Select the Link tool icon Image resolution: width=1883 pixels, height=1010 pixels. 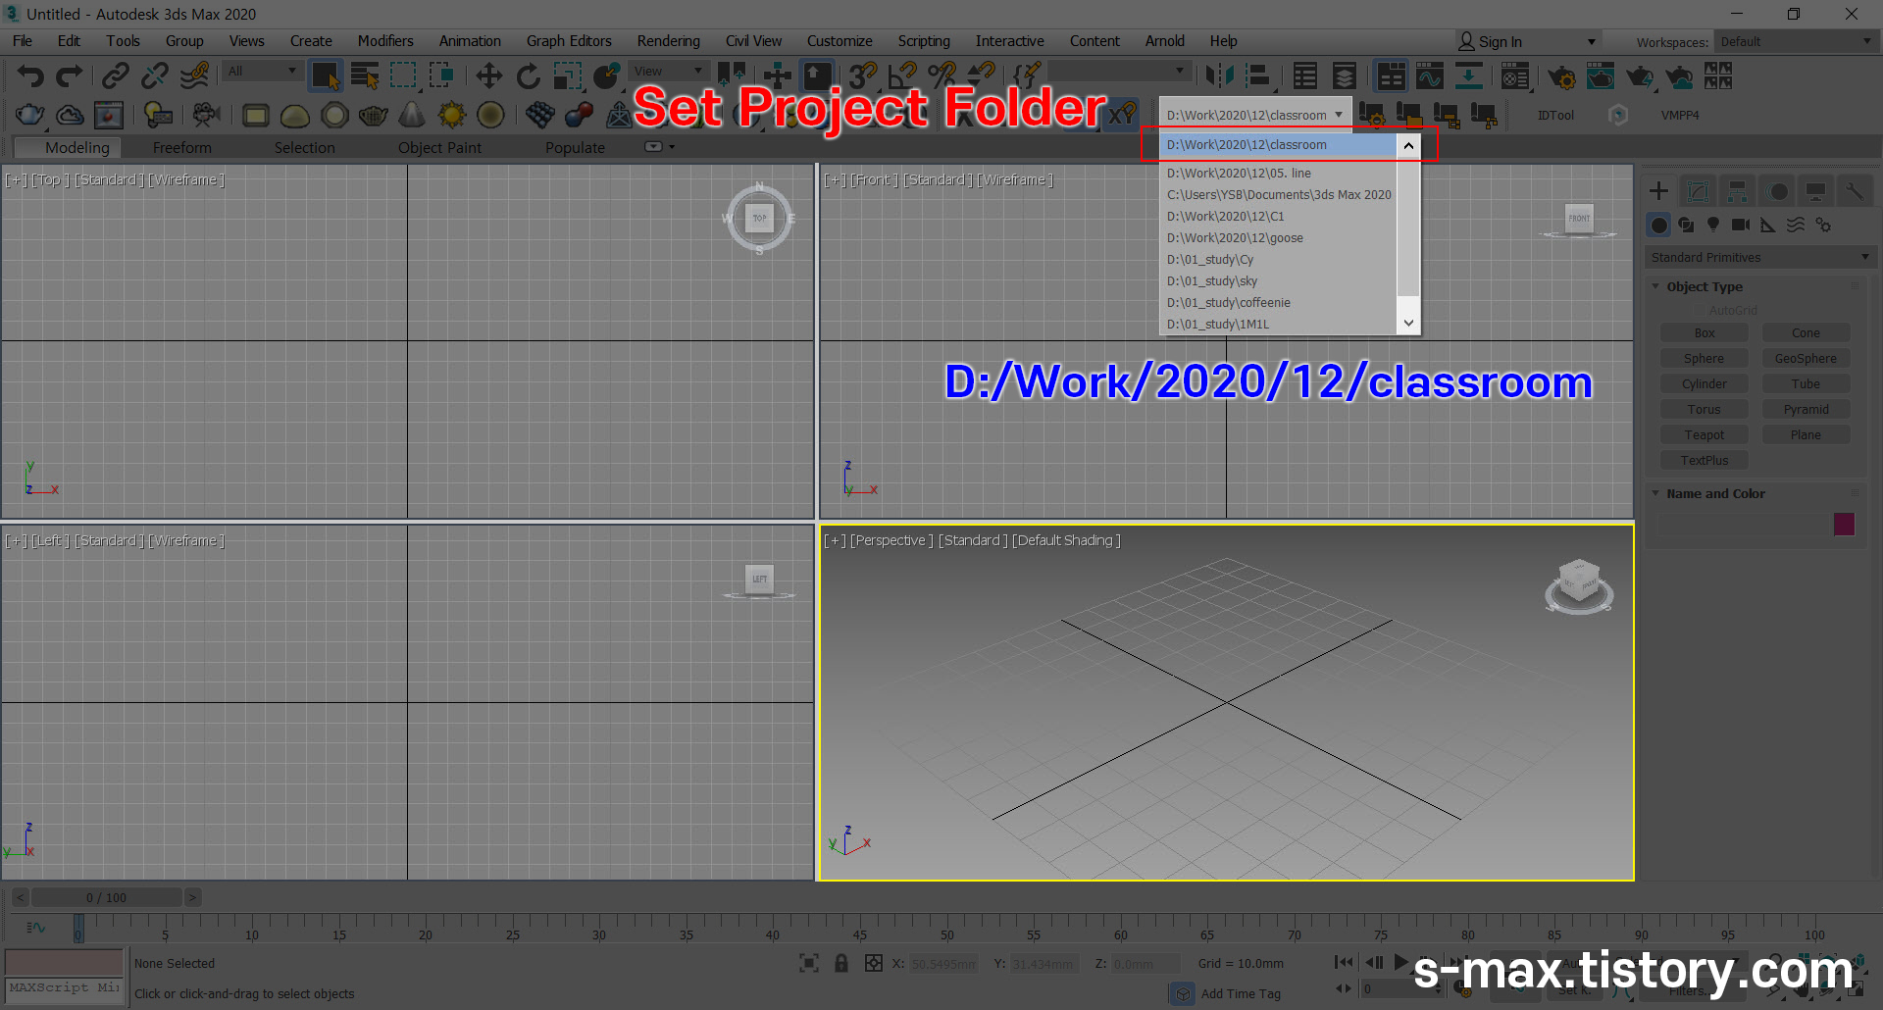pos(116,76)
